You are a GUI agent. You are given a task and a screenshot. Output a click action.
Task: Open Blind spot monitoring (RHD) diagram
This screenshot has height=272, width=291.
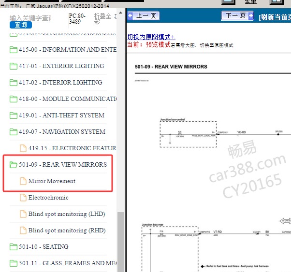67,230
